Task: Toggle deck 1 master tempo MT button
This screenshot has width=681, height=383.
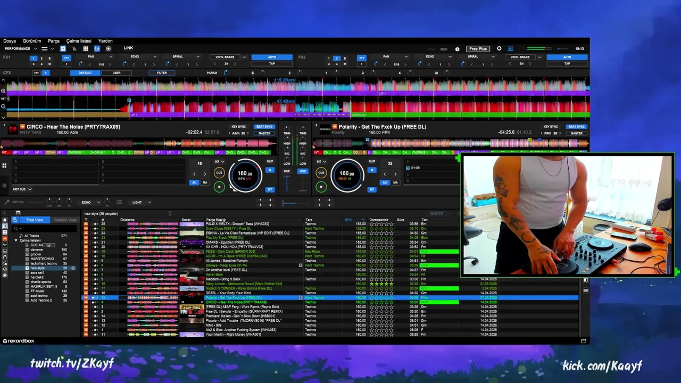Action: pos(270,189)
